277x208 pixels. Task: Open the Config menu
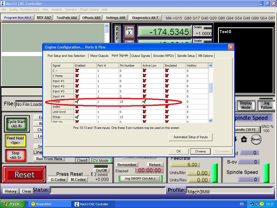(13, 9)
